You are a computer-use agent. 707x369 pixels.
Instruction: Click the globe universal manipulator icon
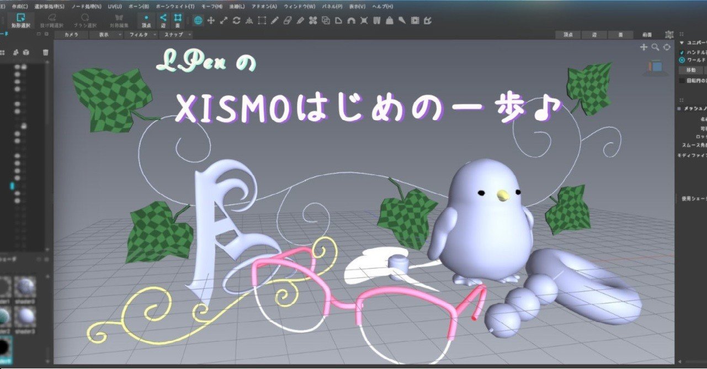(x=198, y=20)
